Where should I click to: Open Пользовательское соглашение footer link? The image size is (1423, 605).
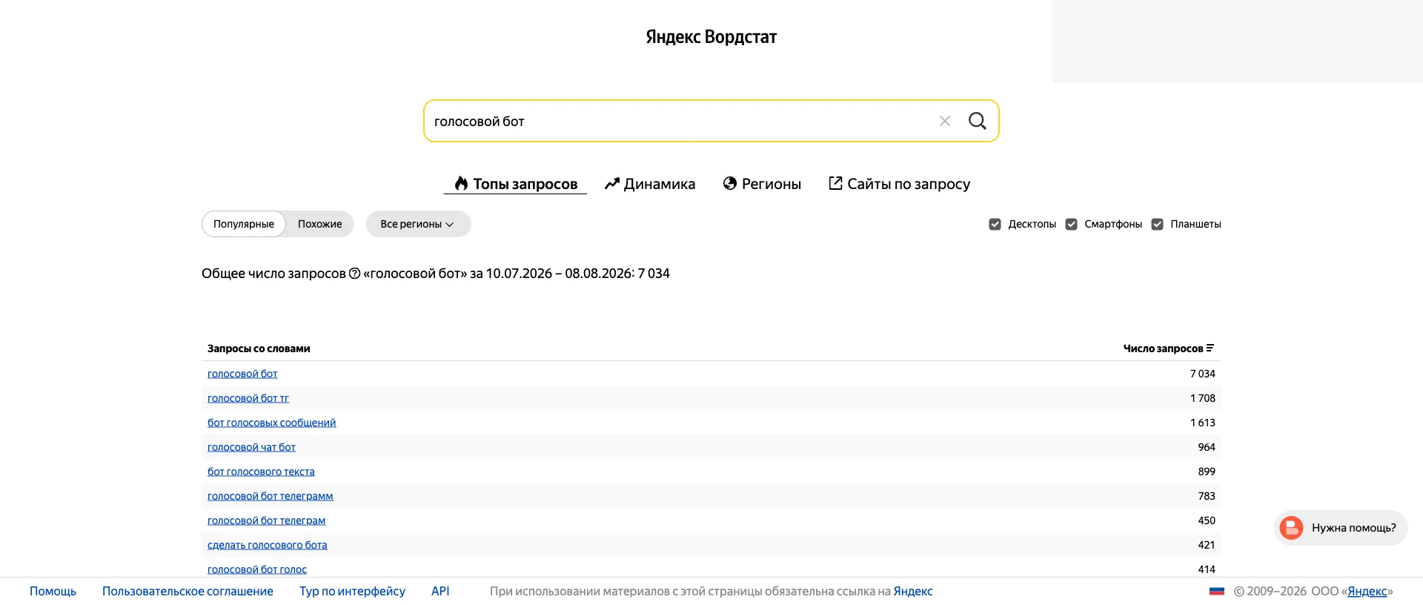coord(188,591)
